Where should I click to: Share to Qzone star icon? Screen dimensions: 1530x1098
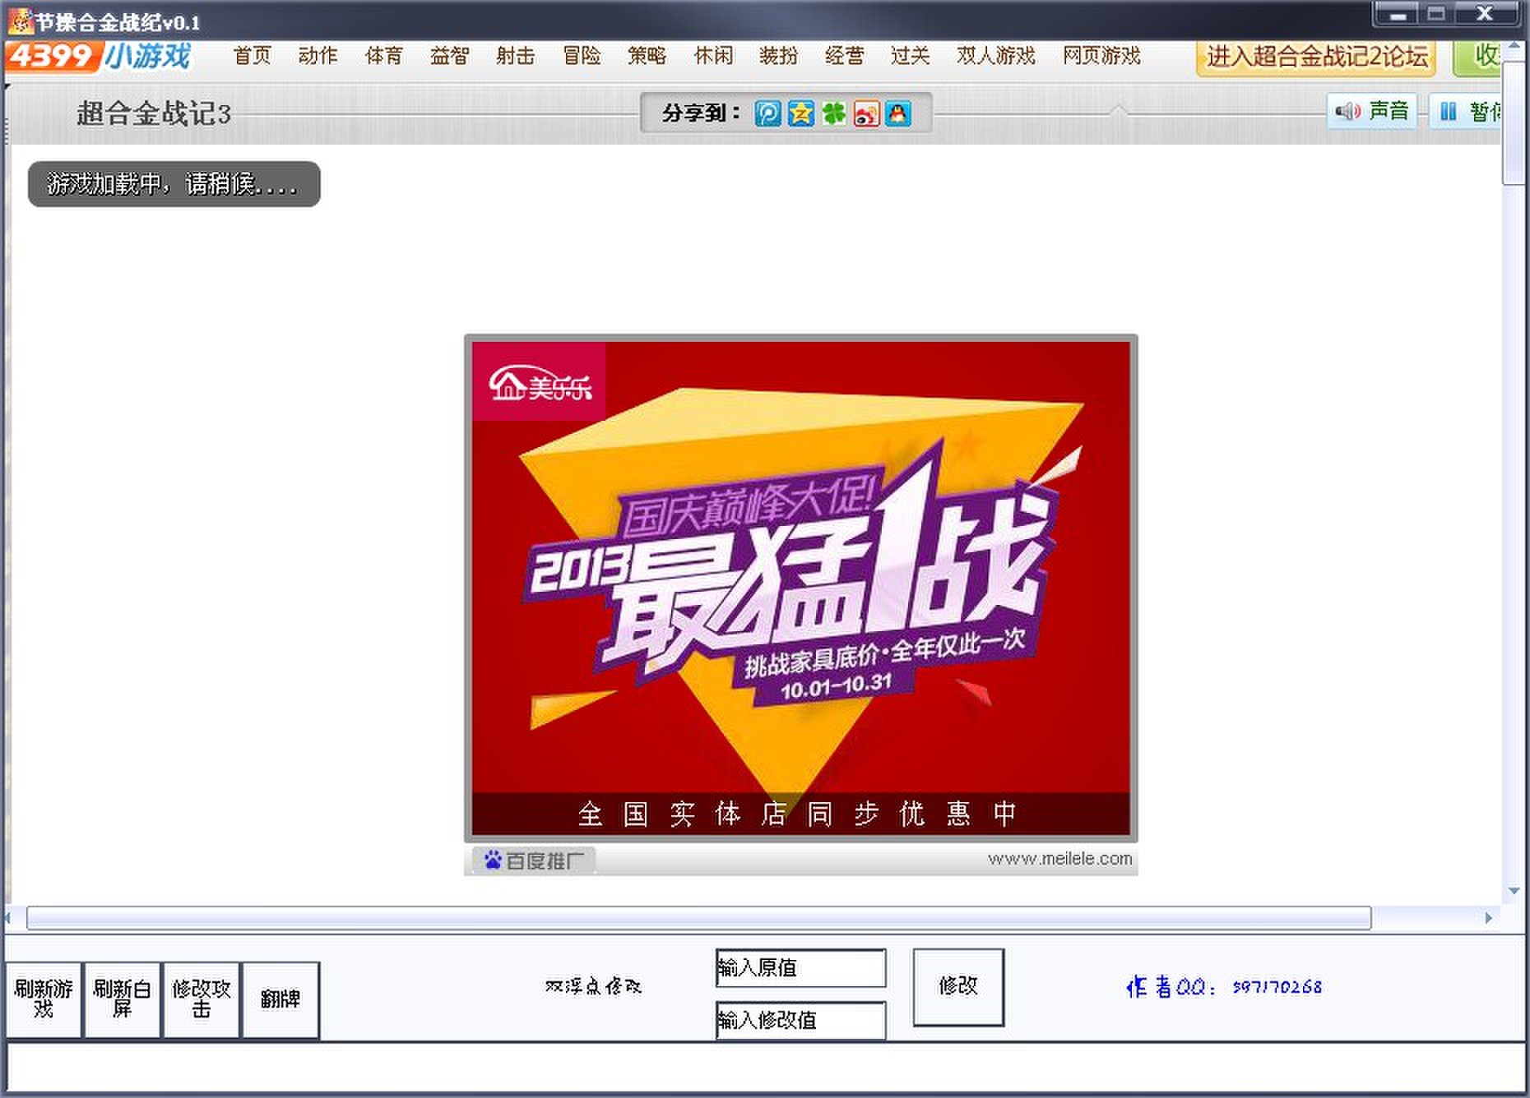pyautogui.click(x=800, y=113)
